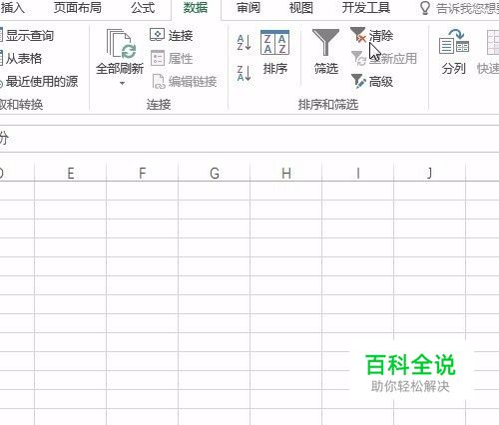499x425 pixels.
Task: Click the Connections (连接) icon
Action: coord(157,35)
